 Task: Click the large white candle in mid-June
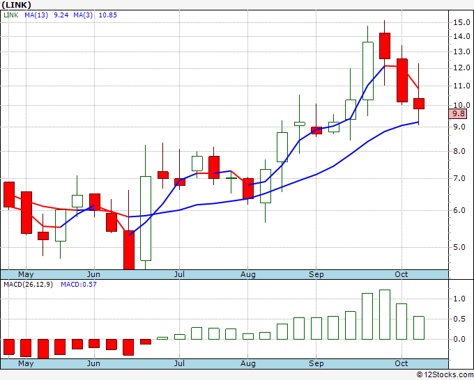tap(146, 219)
